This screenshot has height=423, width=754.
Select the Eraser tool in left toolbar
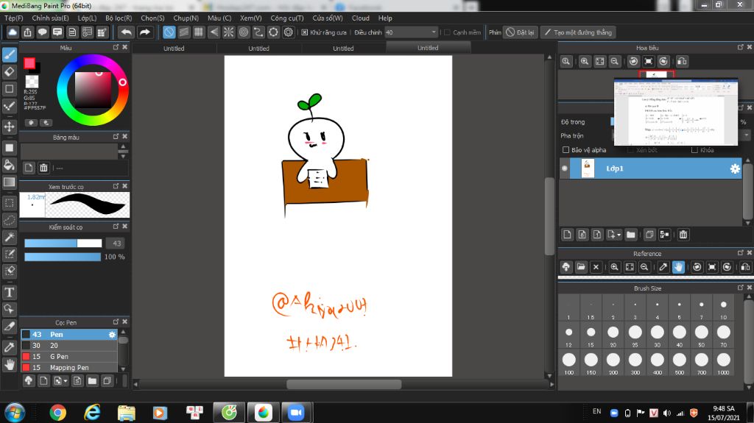tap(10, 71)
